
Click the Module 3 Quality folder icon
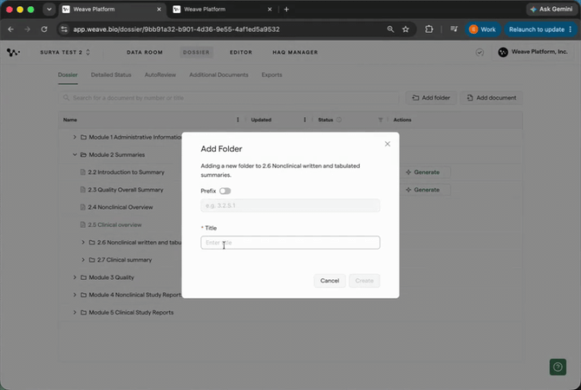tap(83, 277)
